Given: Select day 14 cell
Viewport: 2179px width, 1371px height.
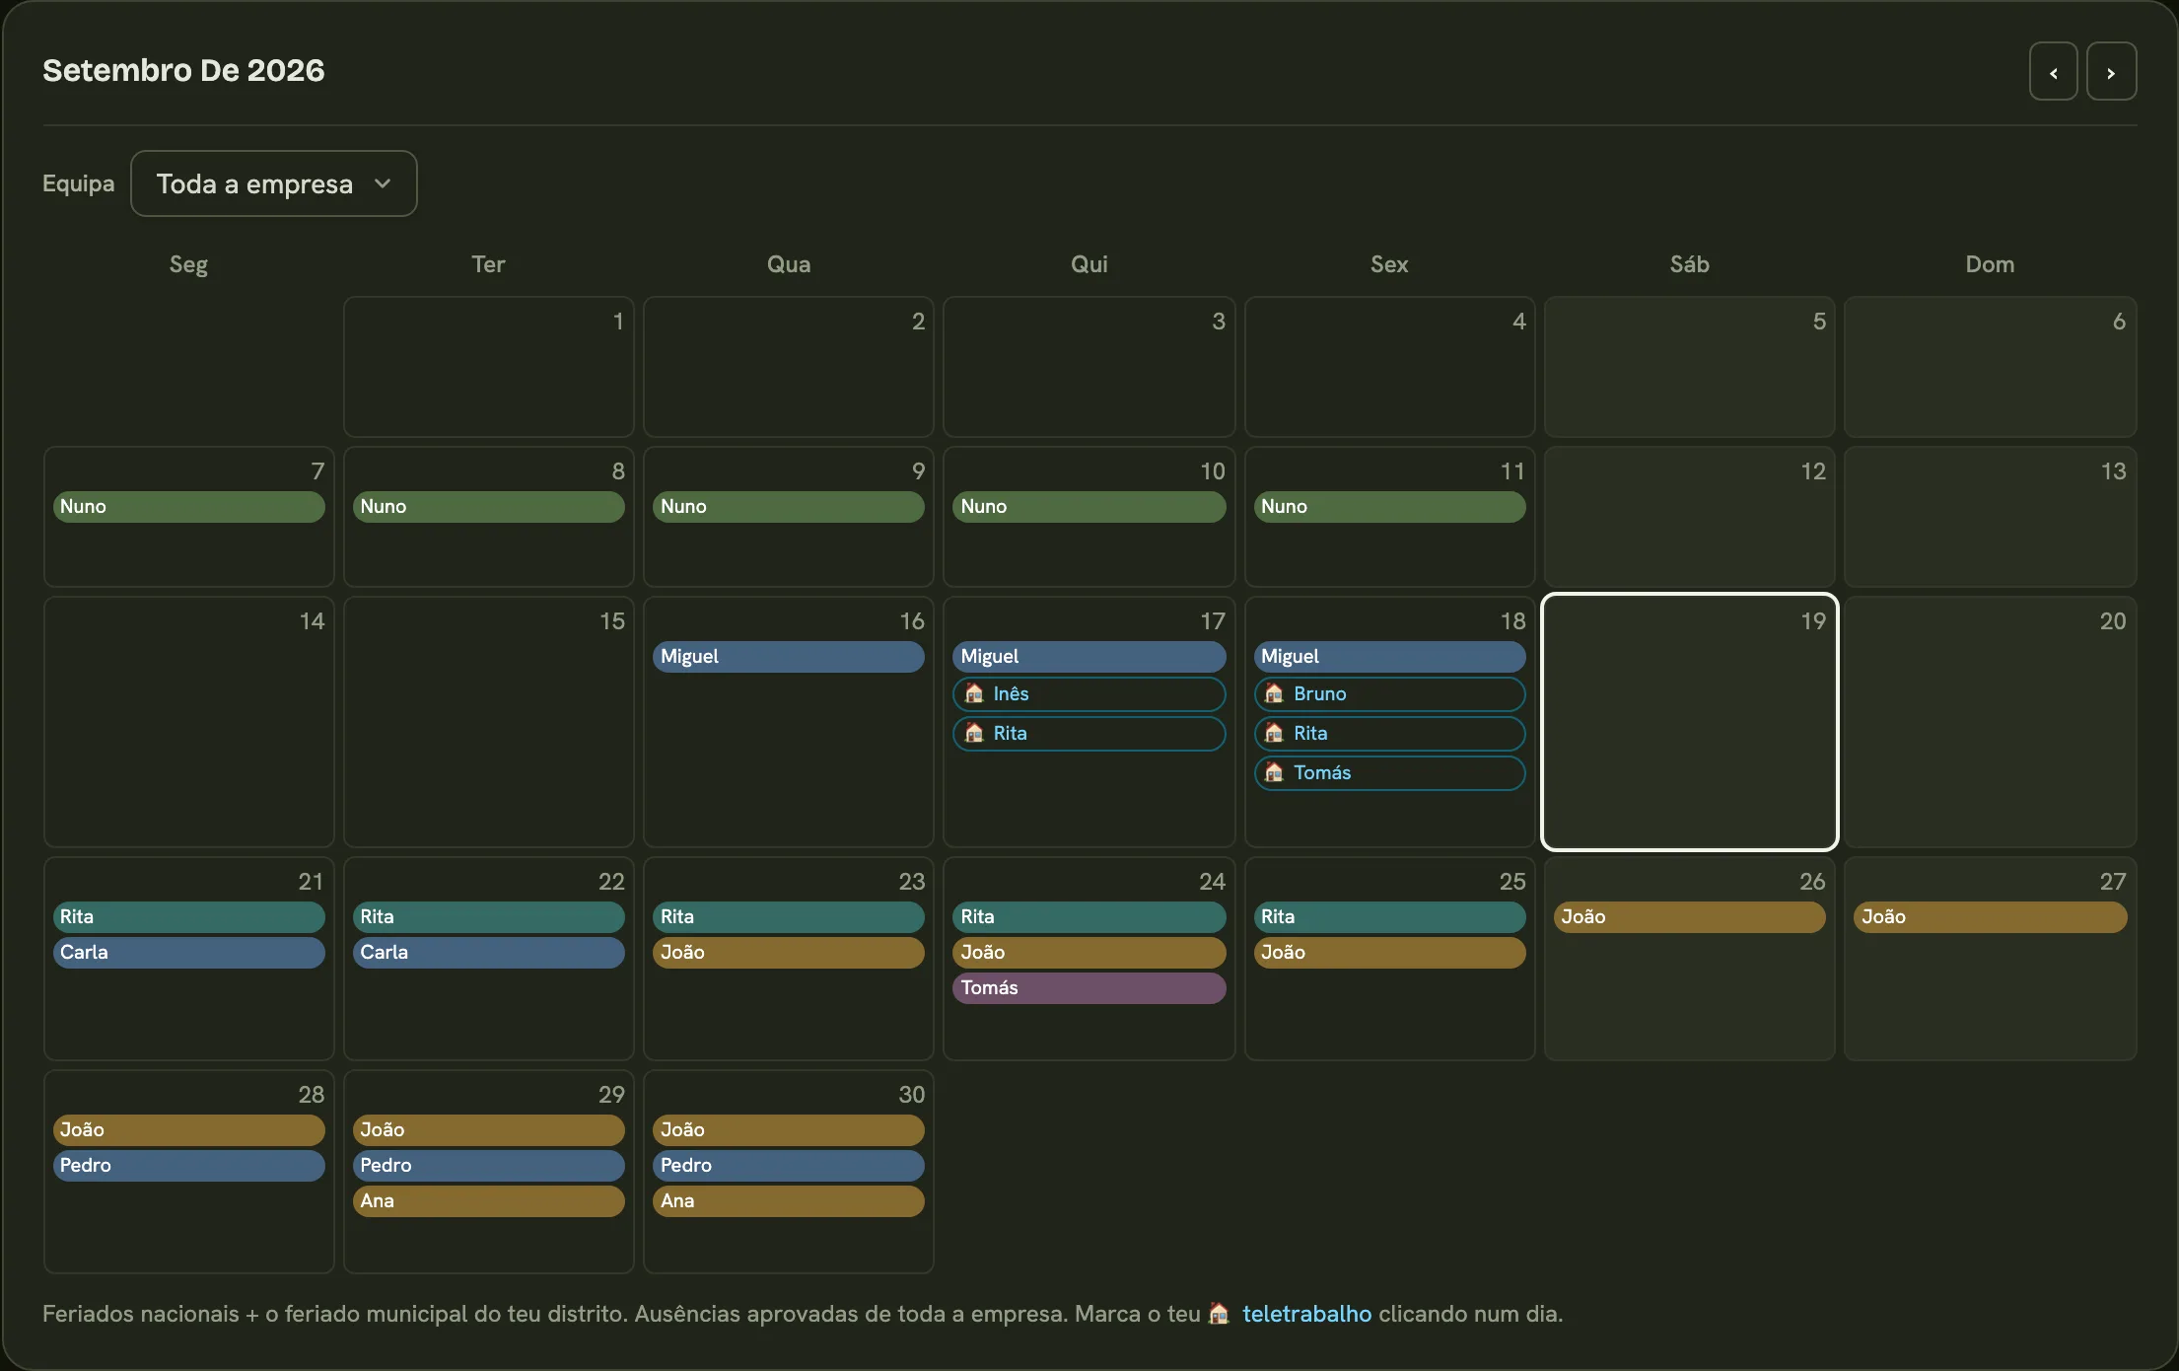Looking at the screenshot, I should (188, 721).
